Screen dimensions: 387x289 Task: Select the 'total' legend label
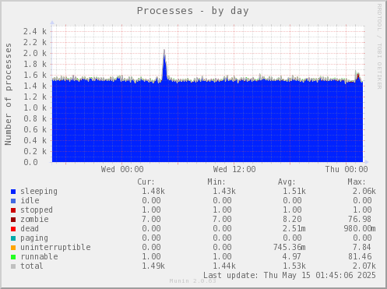point(32,266)
